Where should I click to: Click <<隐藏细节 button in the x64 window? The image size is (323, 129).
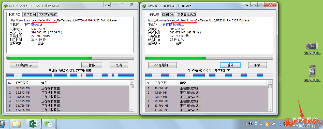24,65
